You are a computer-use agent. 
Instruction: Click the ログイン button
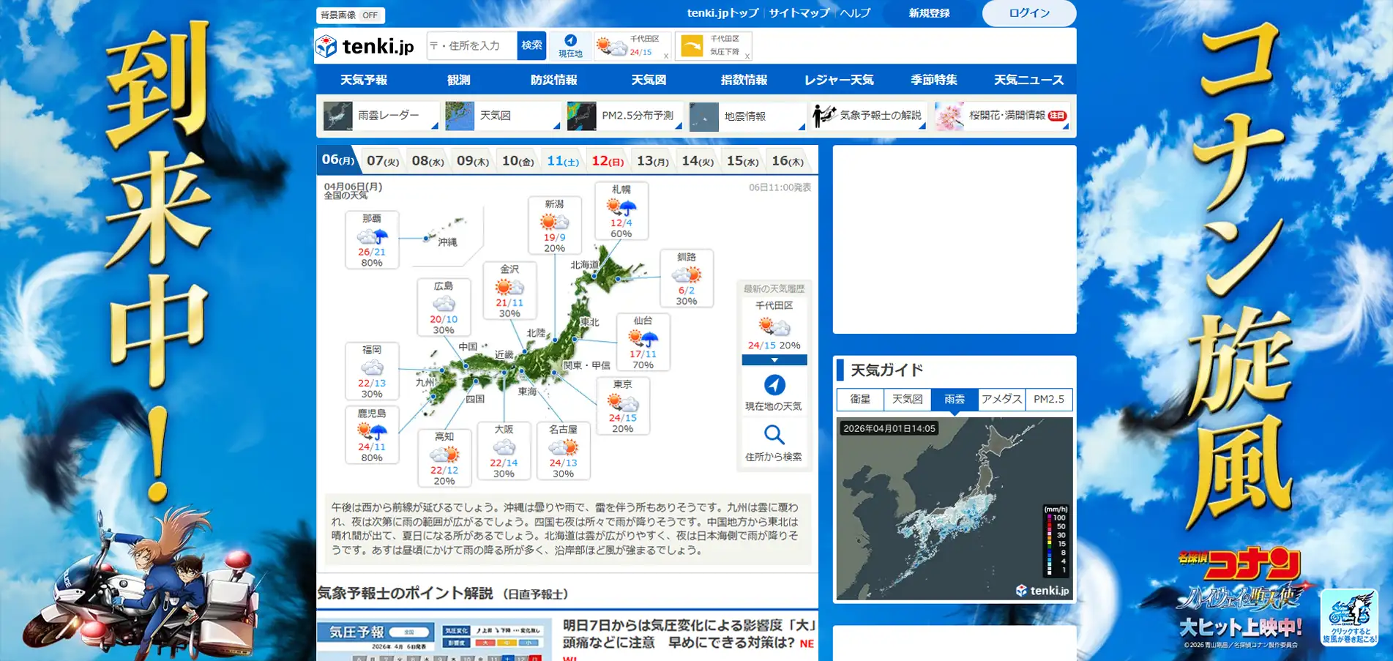(1028, 13)
